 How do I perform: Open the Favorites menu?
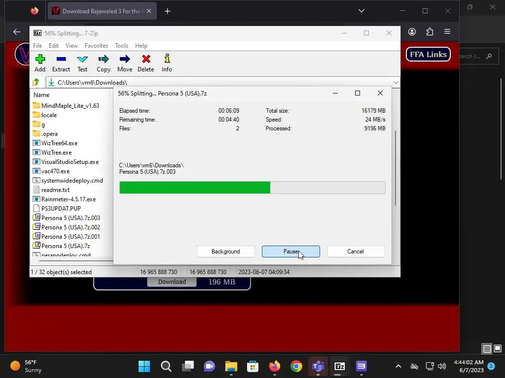click(96, 46)
